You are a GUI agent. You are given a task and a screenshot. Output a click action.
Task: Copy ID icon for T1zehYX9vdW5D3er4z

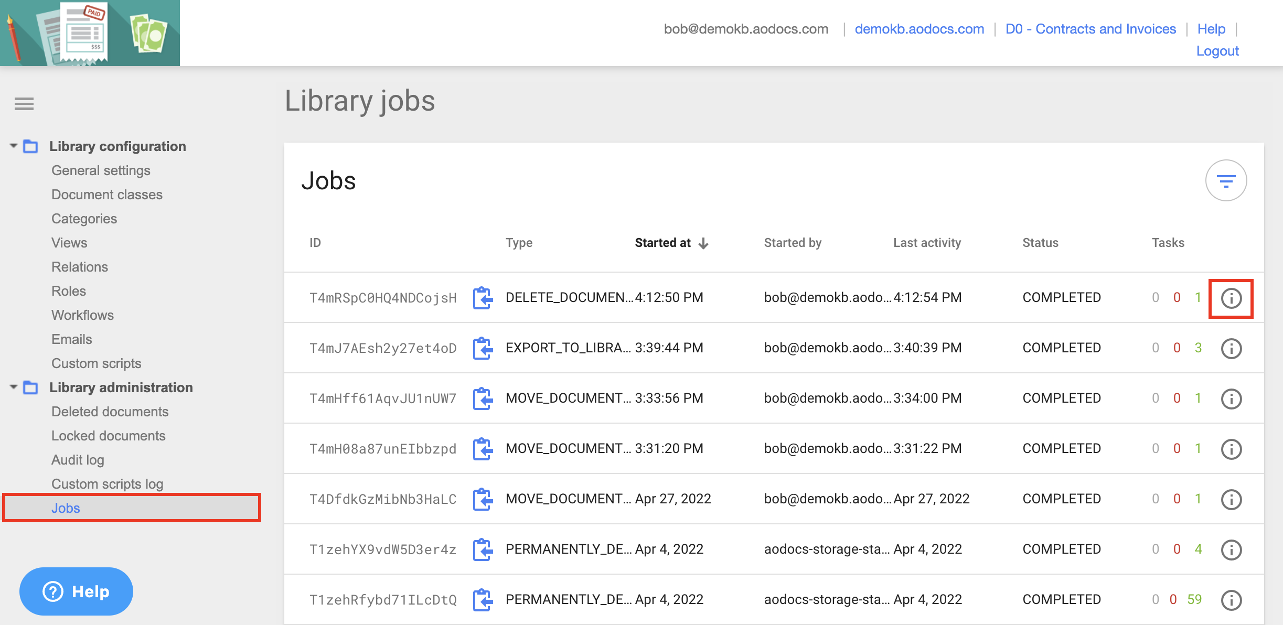483,549
